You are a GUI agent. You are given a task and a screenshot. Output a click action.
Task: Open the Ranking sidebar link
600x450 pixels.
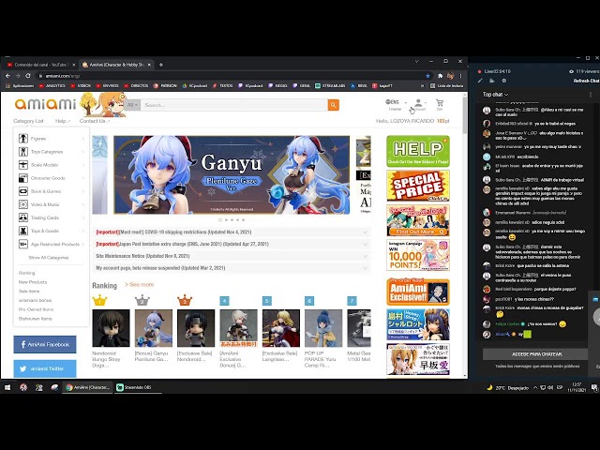point(27,273)
